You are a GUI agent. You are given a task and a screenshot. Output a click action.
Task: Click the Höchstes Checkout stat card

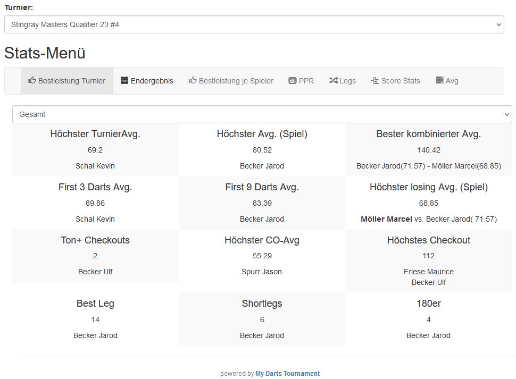(x=428, y=260)
